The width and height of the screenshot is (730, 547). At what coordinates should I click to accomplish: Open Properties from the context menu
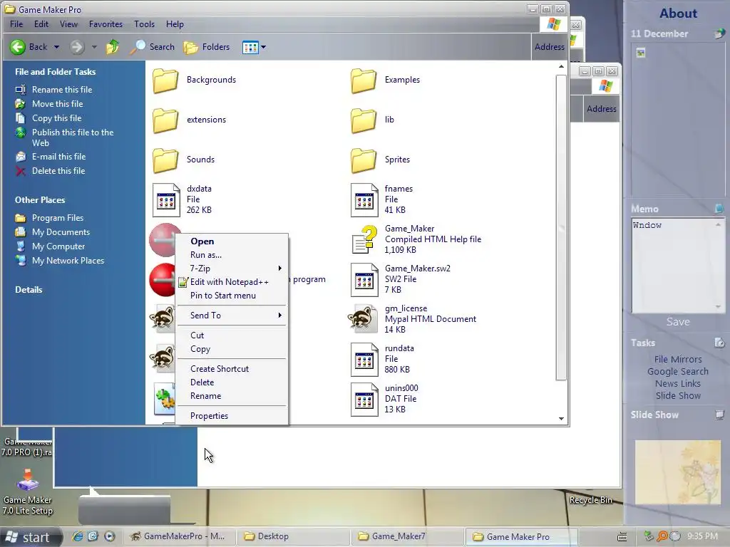tap(232, 416)
